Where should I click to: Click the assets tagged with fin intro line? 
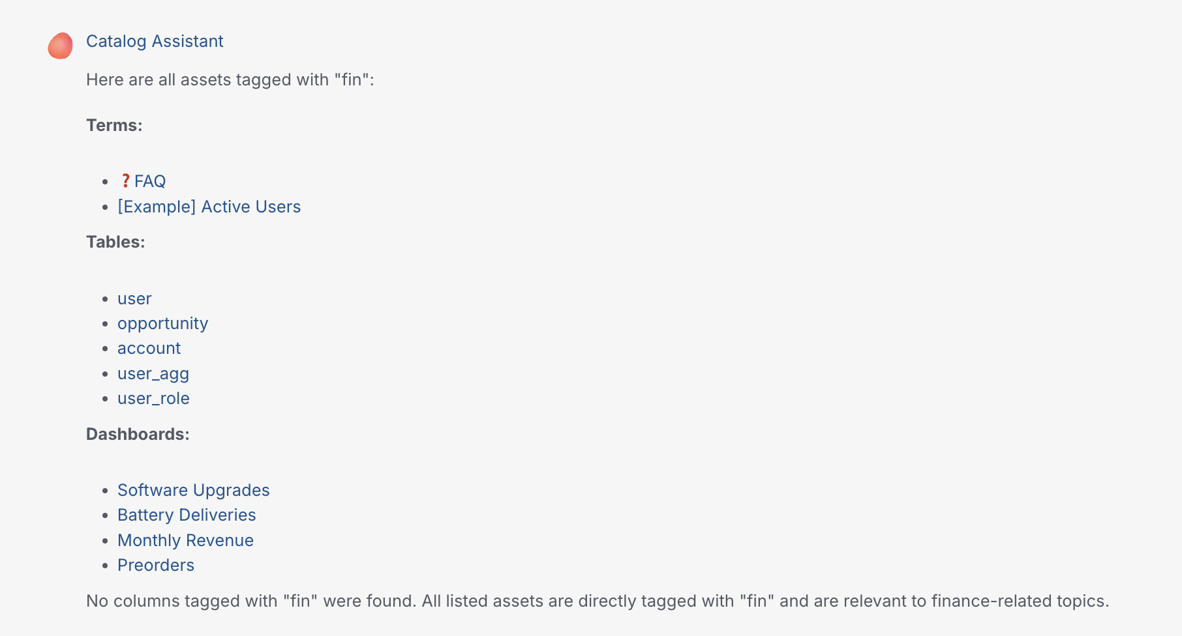pyautogui.click(x=230, y=79)
